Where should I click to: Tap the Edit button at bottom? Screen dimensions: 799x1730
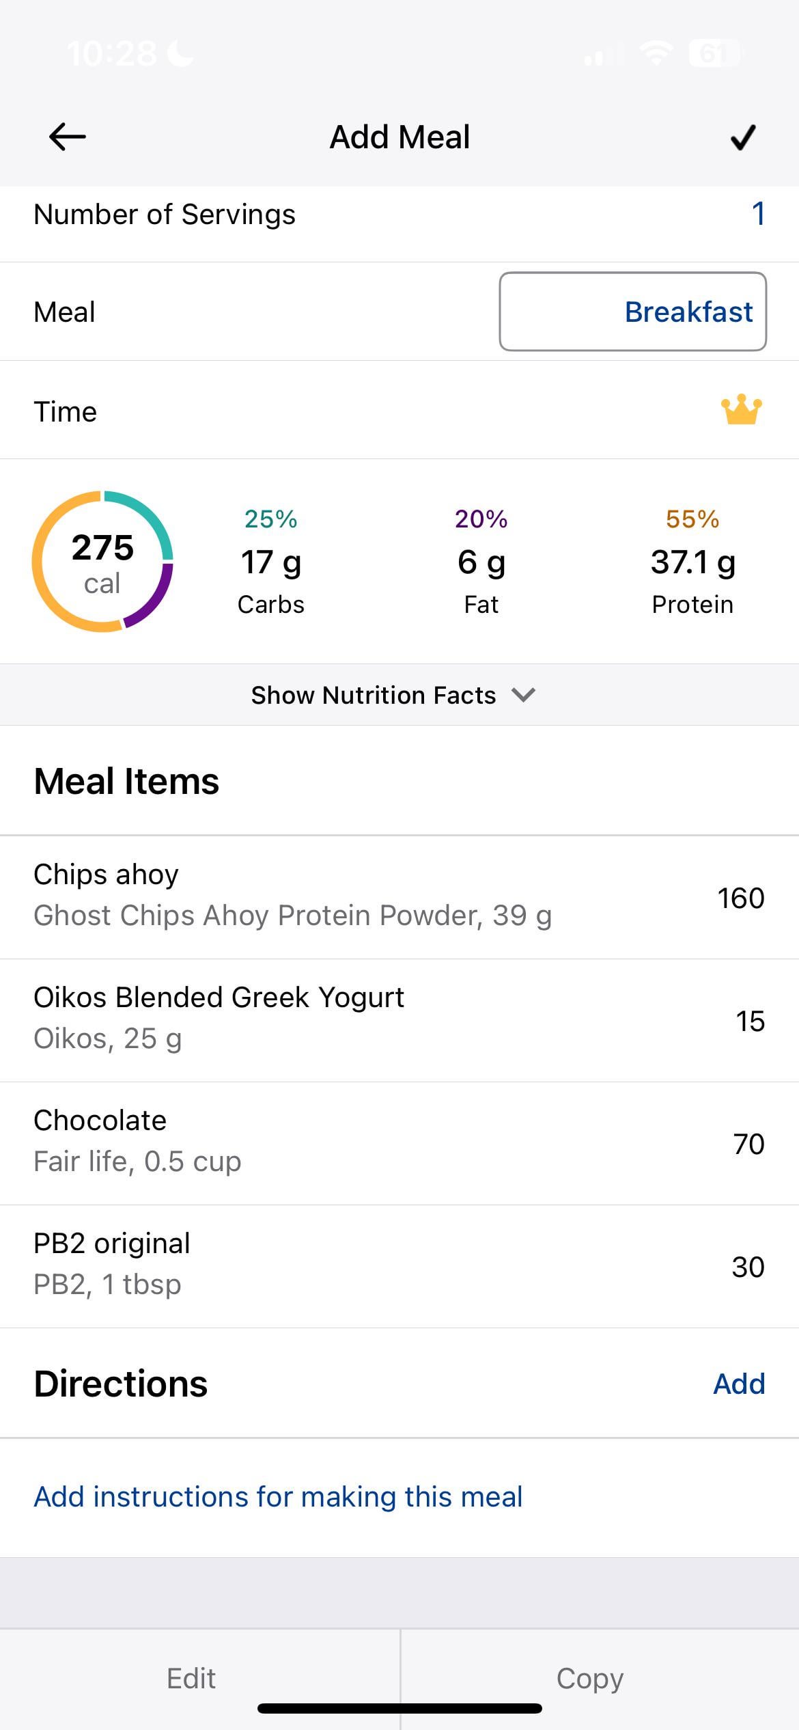[x=191, y=1678]
